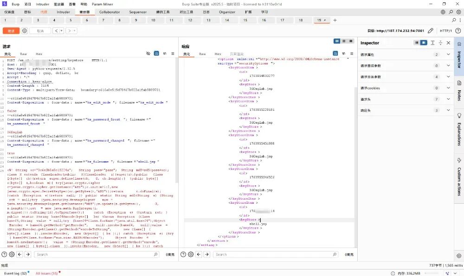Open the Repeater send-settings gear icon
464x276 pixels.
25,31
